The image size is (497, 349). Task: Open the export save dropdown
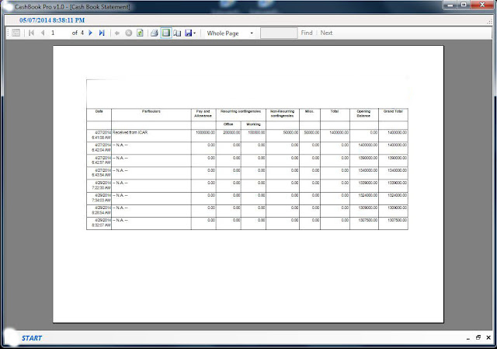click(x=190, y=33)
